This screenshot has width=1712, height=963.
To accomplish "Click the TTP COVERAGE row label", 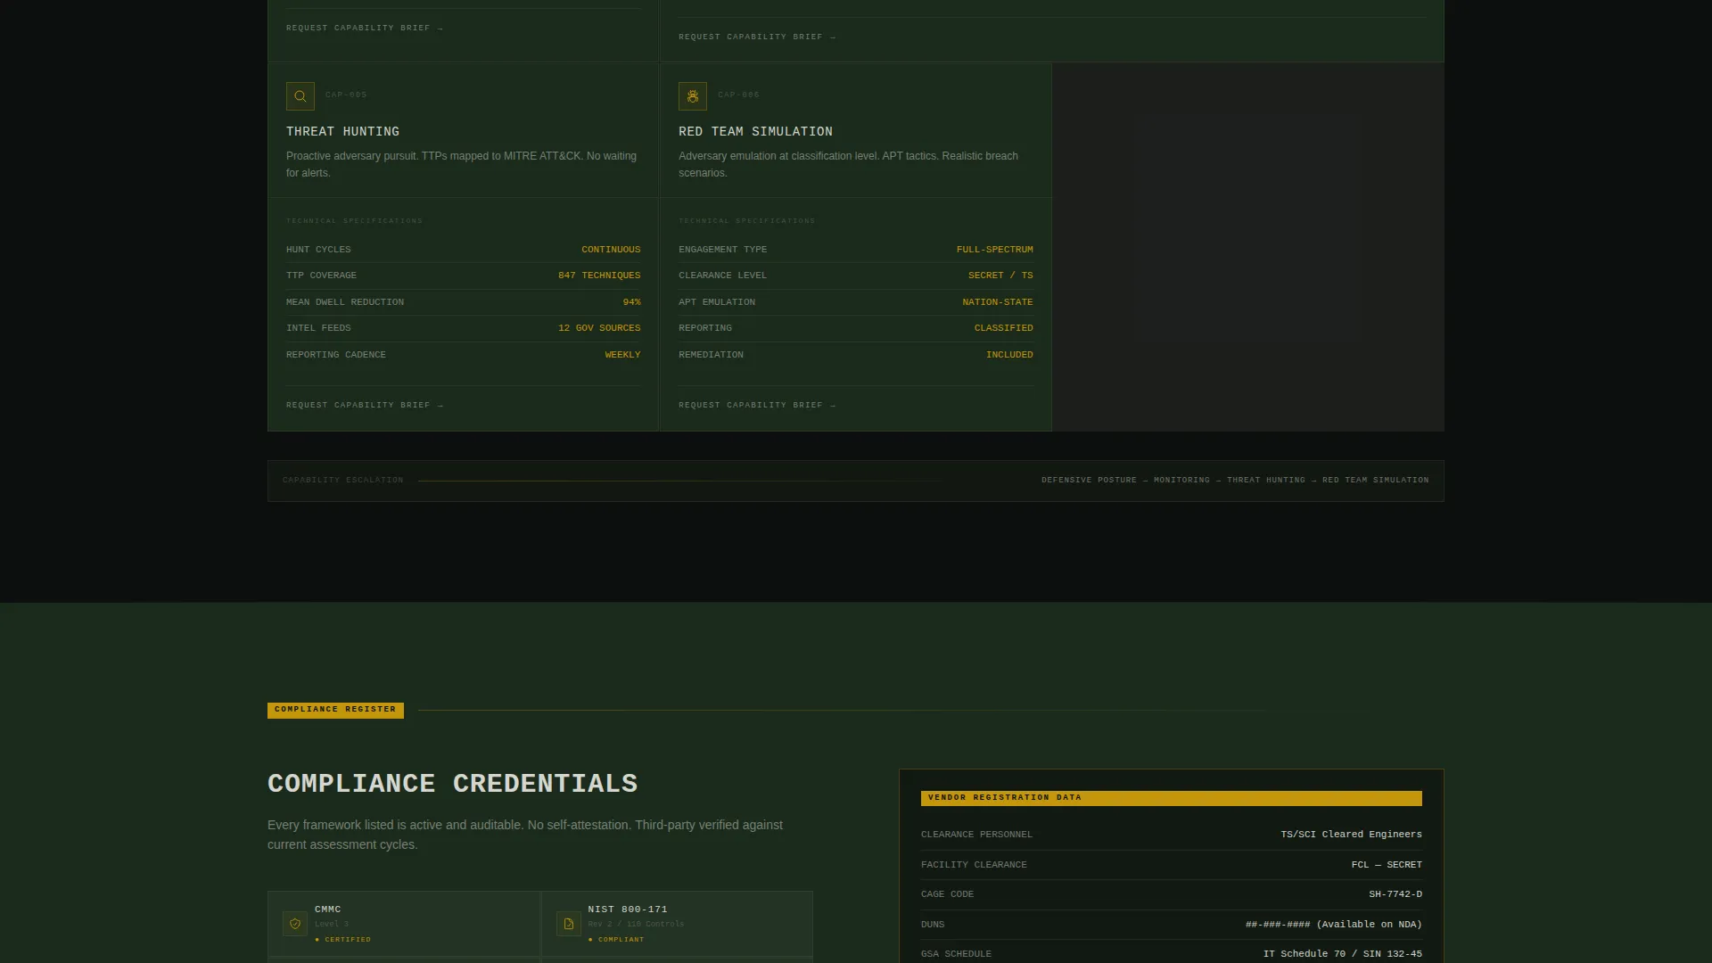I will point(321,276).
